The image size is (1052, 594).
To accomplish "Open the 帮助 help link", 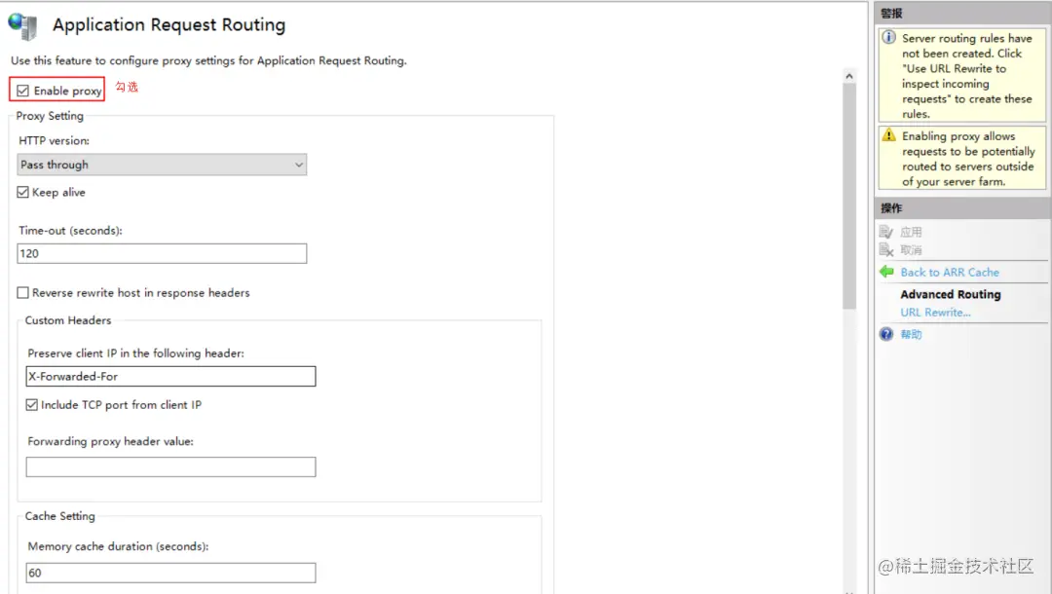I will pos(911,335).
